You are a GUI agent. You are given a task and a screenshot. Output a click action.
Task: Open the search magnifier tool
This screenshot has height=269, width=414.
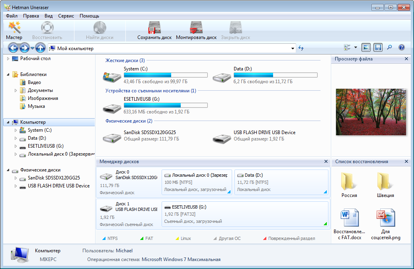pyautogui.click(x=389, y=48)
